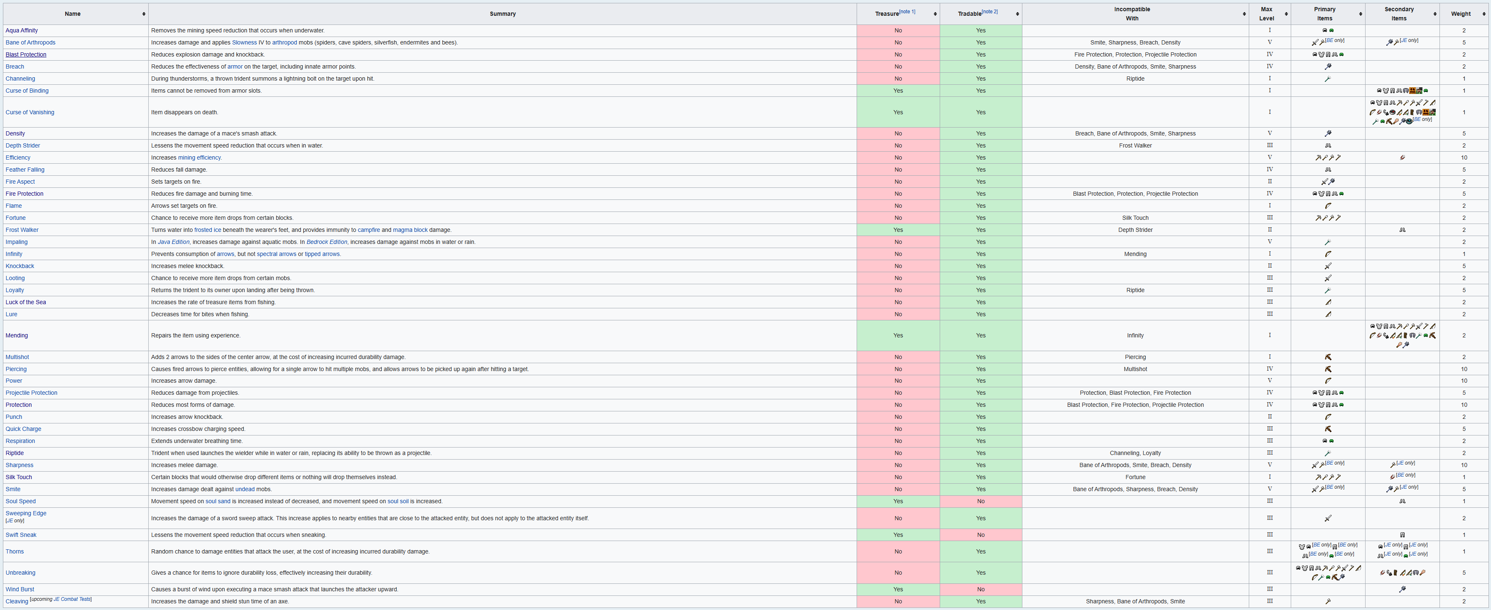Sort table by Name column arrows
Viewport: 1491px width, 610px height.
pos(144,14)
